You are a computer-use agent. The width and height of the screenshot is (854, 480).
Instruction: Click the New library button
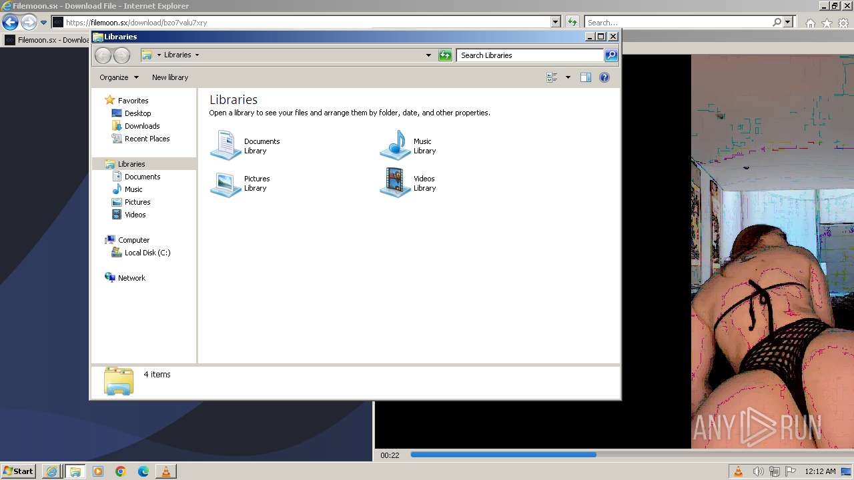[170, 77]
